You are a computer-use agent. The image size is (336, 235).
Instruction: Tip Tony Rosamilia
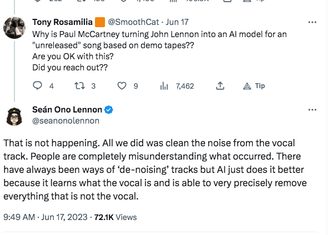pos(254,86)
